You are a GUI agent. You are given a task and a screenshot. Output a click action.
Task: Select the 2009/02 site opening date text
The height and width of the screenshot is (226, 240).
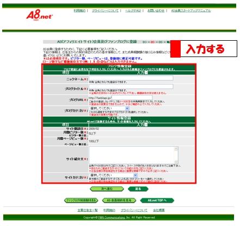94,129
